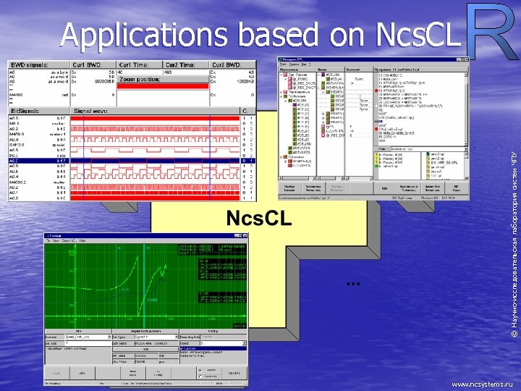Collapse the #DBL(10) array node under Глобальные
521x391 pixels.
point(285,101)
